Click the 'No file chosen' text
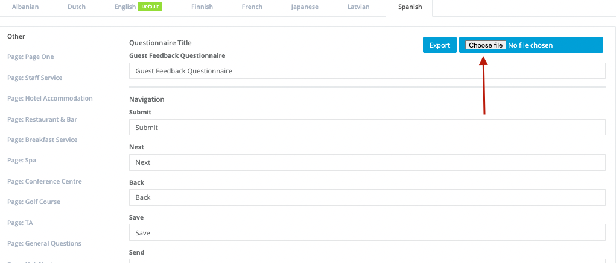Viewport: 616px width, 263px height. (x=530, y=45)
